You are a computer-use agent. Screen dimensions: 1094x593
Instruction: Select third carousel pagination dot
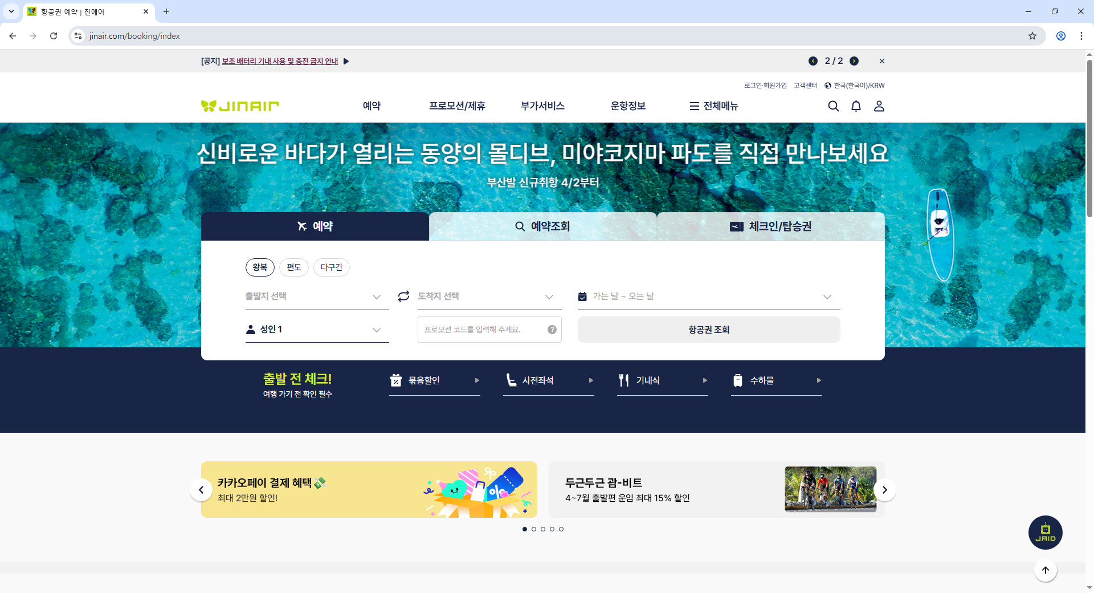(543, 529)
